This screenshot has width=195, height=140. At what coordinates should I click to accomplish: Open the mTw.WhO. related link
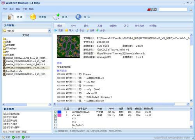click(x=115, y=131)
